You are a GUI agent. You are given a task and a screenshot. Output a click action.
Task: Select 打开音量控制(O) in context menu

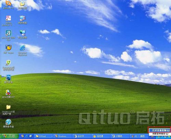[160, 130]
